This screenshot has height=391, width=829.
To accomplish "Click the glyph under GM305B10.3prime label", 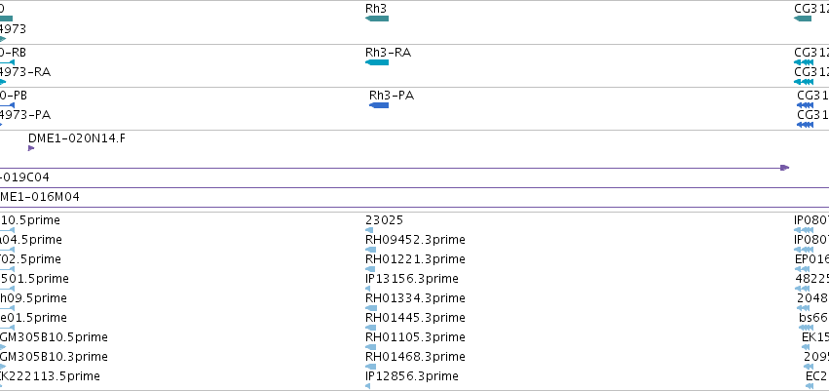I will coord(3,368).
